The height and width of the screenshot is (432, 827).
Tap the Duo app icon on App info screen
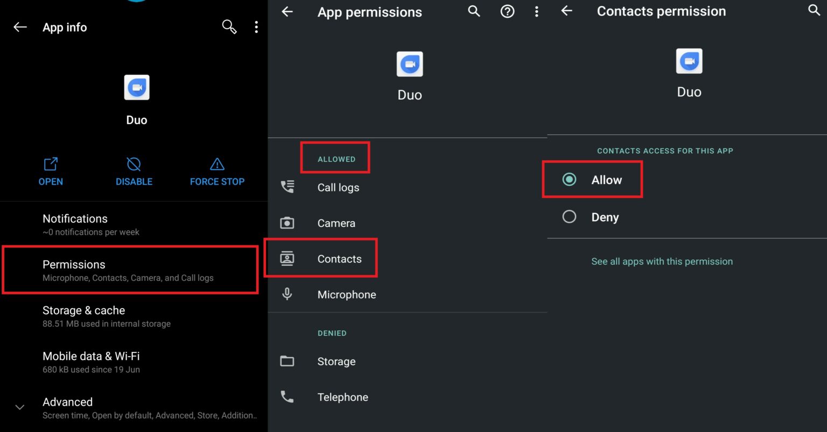tap(136, 87)
